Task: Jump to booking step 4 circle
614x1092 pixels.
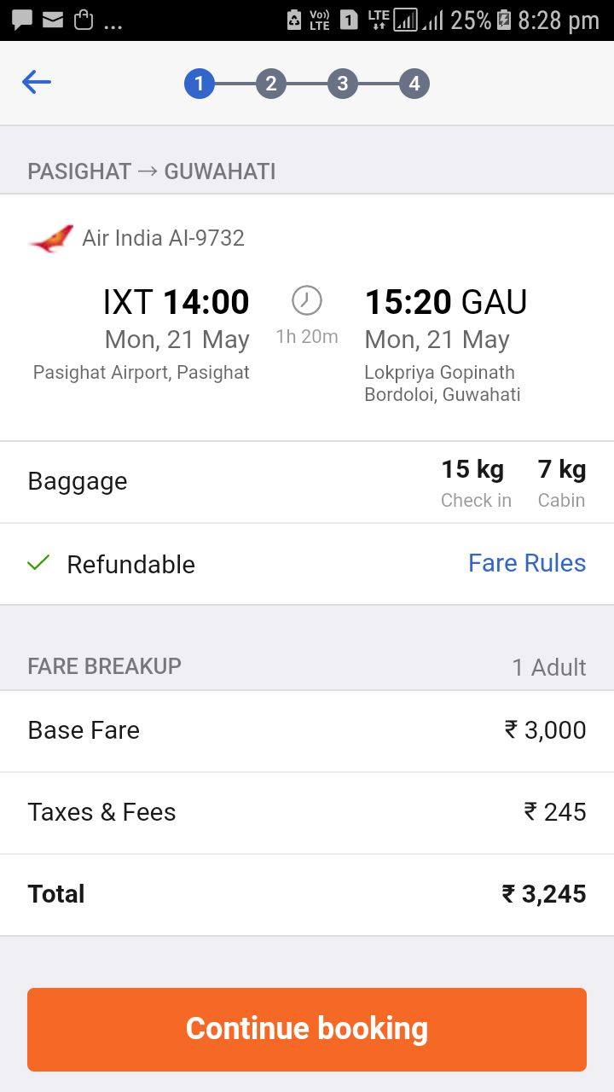Action: point(414,84)
